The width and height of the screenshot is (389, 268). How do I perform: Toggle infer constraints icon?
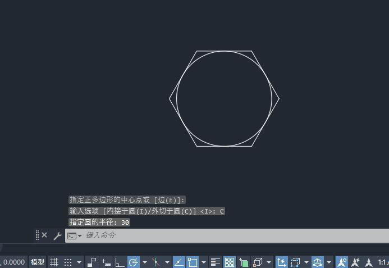coord(92,262)
